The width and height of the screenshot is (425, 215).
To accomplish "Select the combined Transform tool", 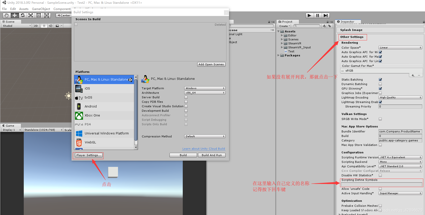I will click(x=47, y=15).
